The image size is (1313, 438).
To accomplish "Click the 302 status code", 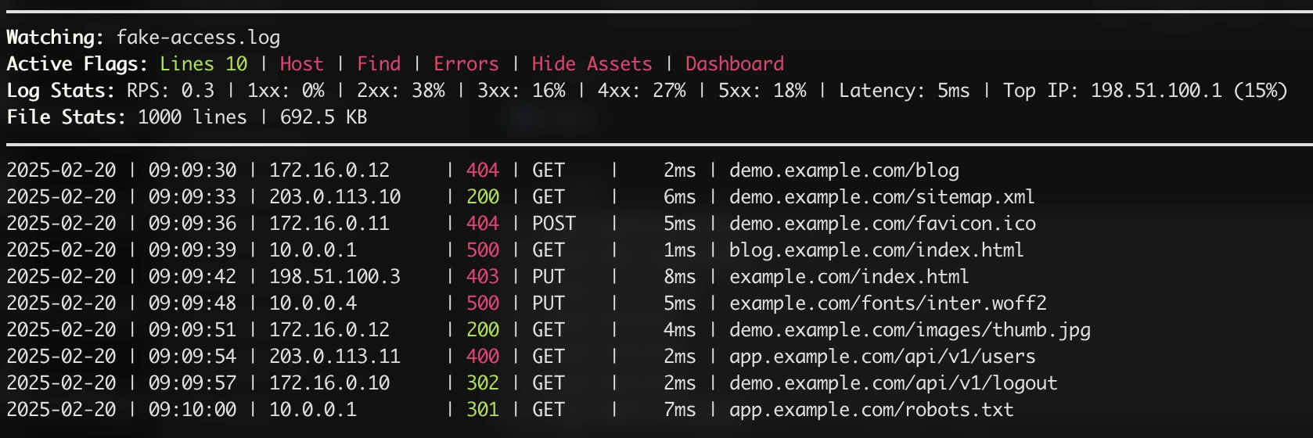I will coord(483,383).
